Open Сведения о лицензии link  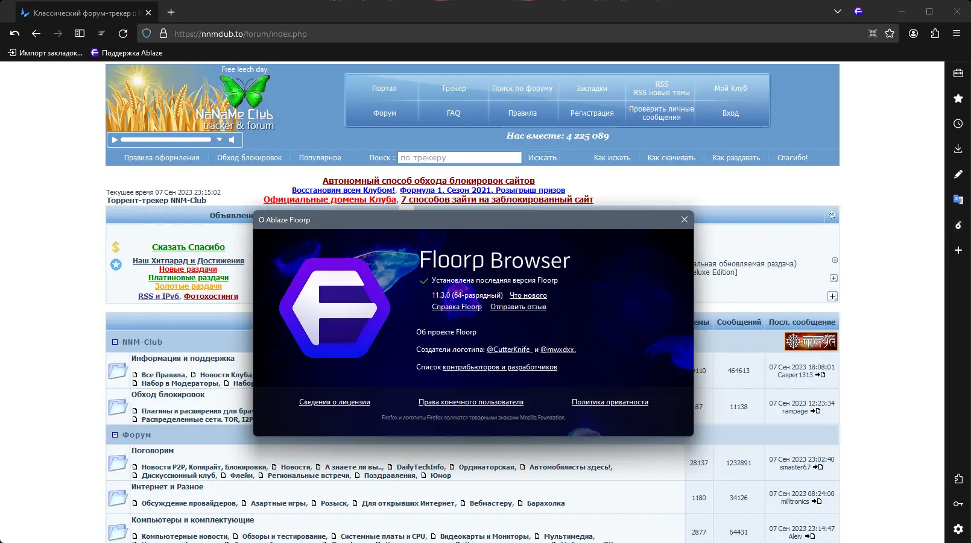[x=335, y=402]
